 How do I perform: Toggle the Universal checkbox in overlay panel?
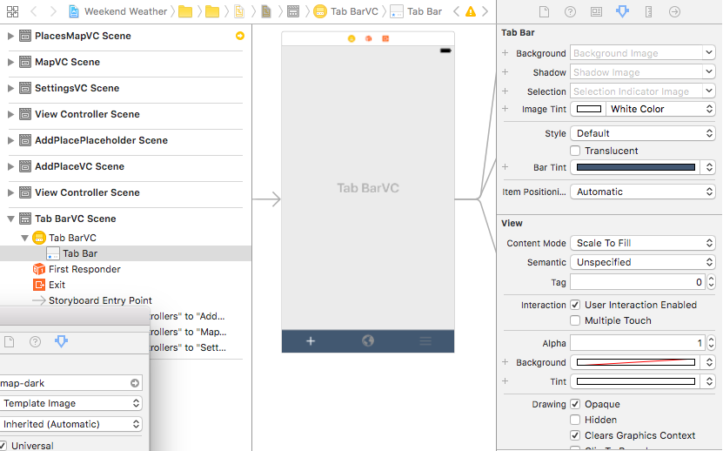point(3,446)
